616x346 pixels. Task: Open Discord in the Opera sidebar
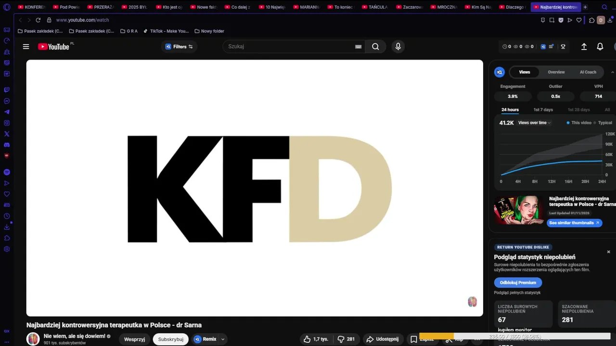[x=7, y=145]
